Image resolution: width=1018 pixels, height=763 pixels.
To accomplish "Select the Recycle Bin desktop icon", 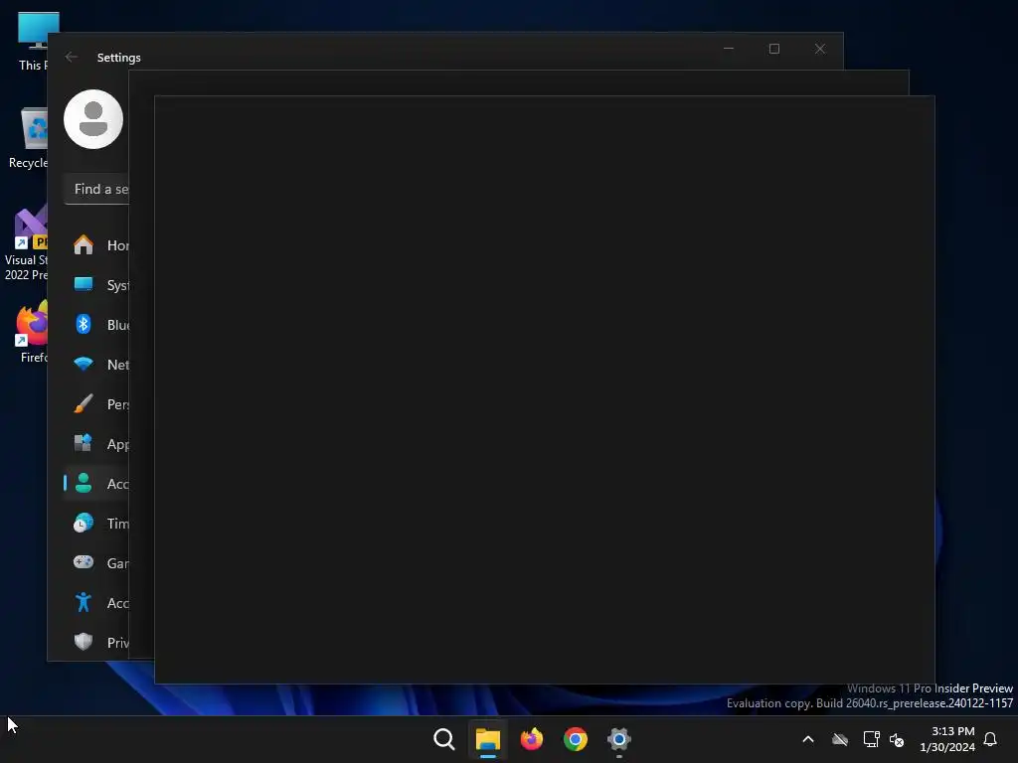I will pos(30,137).
